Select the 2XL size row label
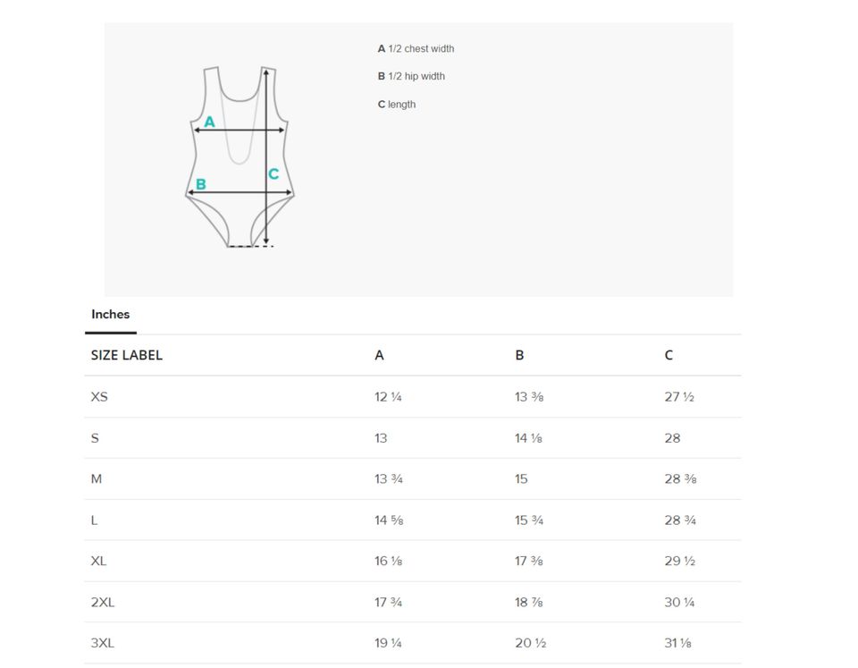This screenshot has height=668, width=858. [x=103, y=603]
